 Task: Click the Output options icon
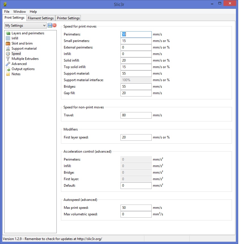[8, 69]
